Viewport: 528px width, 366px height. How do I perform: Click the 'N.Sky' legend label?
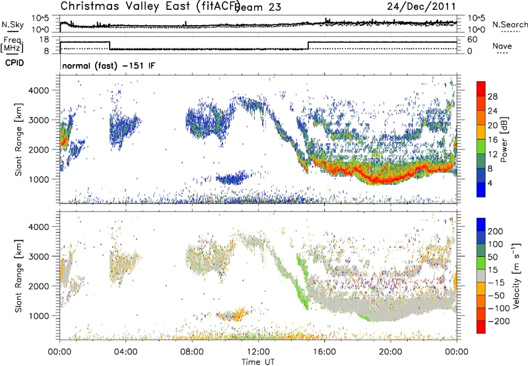tap(13, 24)
